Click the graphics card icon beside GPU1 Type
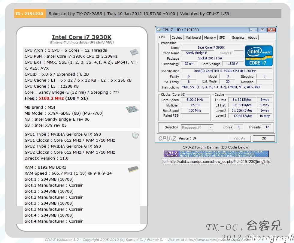Image resolution: width=294 pixels, height=243 pixels. [135, 135]
